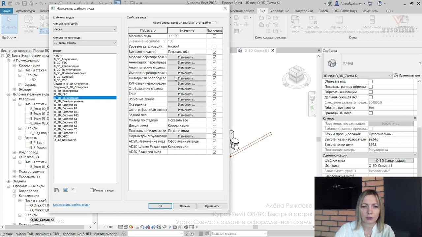Switch to the Управление ribbon tab
Screen dimensions: 422x237
tap(280, 11)
